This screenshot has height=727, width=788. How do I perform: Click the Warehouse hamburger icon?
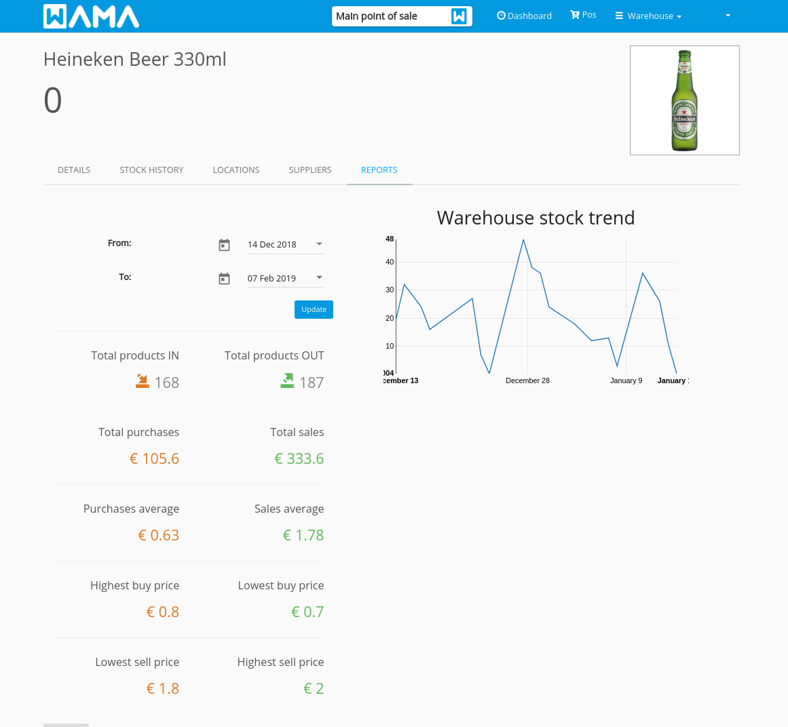(619, 16)
